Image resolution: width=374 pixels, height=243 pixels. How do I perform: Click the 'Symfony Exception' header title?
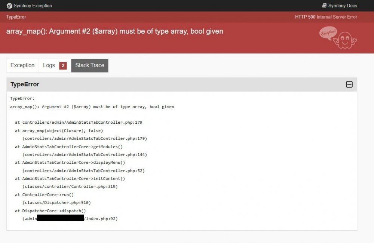click(x=33, y=6)
